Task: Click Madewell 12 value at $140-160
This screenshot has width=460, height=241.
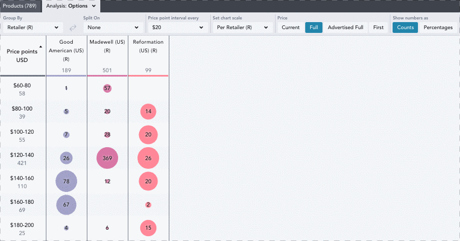Action: tap(107, 181)
